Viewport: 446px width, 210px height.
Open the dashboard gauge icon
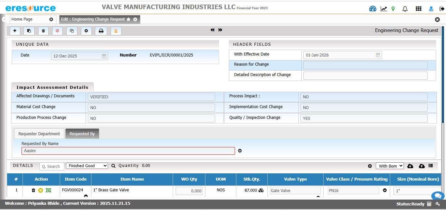tap(373, 9)
